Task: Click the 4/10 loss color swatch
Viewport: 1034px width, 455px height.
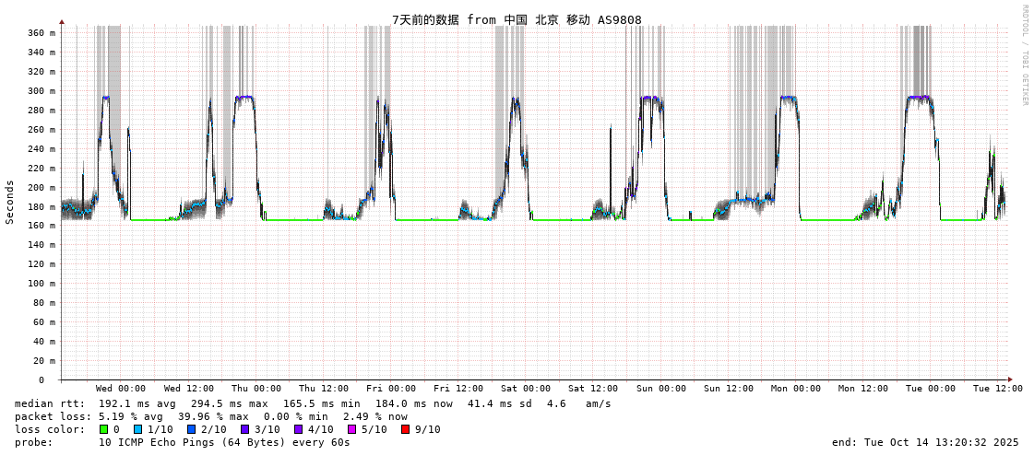Action: click(x=298, y=429)
